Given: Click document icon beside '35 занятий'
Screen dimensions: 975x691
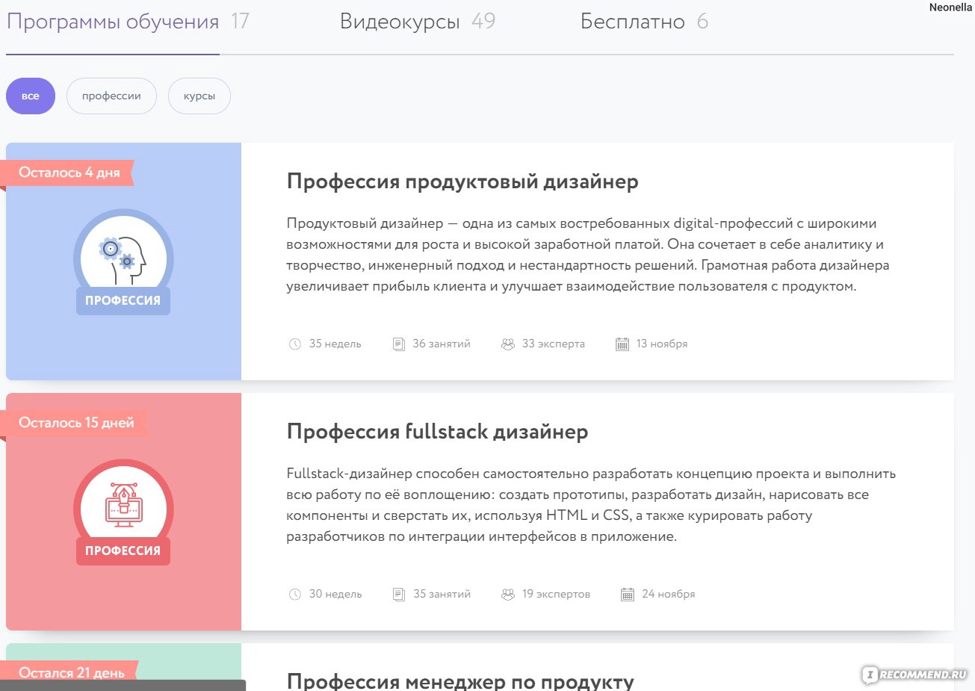Looking at the screenshot, I should 399,595.
